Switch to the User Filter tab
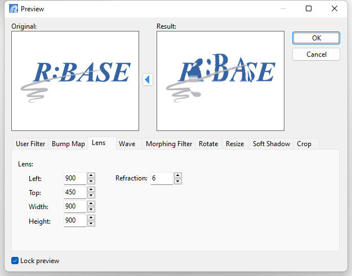This screenshot has height=276, width=352. [x=30, y=144]
